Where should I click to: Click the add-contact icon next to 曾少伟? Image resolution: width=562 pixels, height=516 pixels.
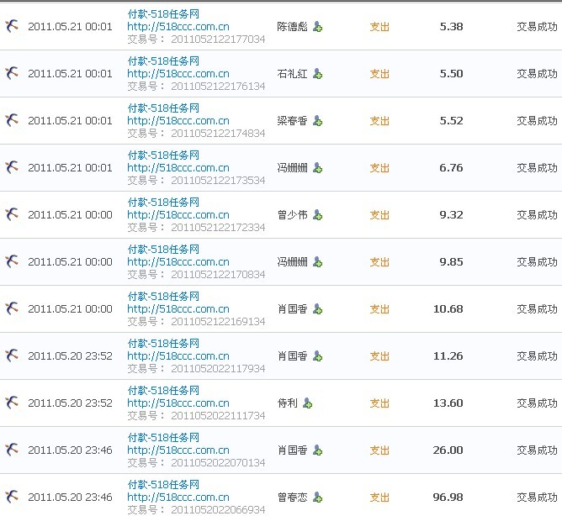[x=317, y=215]
